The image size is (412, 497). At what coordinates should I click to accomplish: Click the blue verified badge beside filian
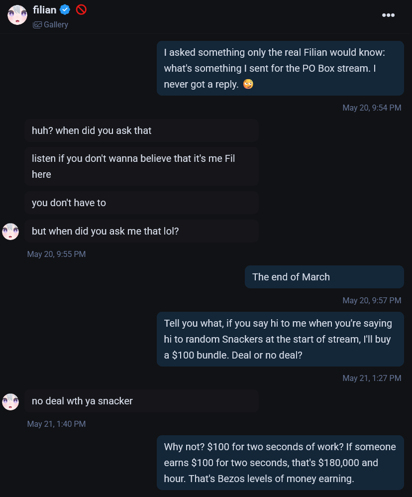pos(65,9)
